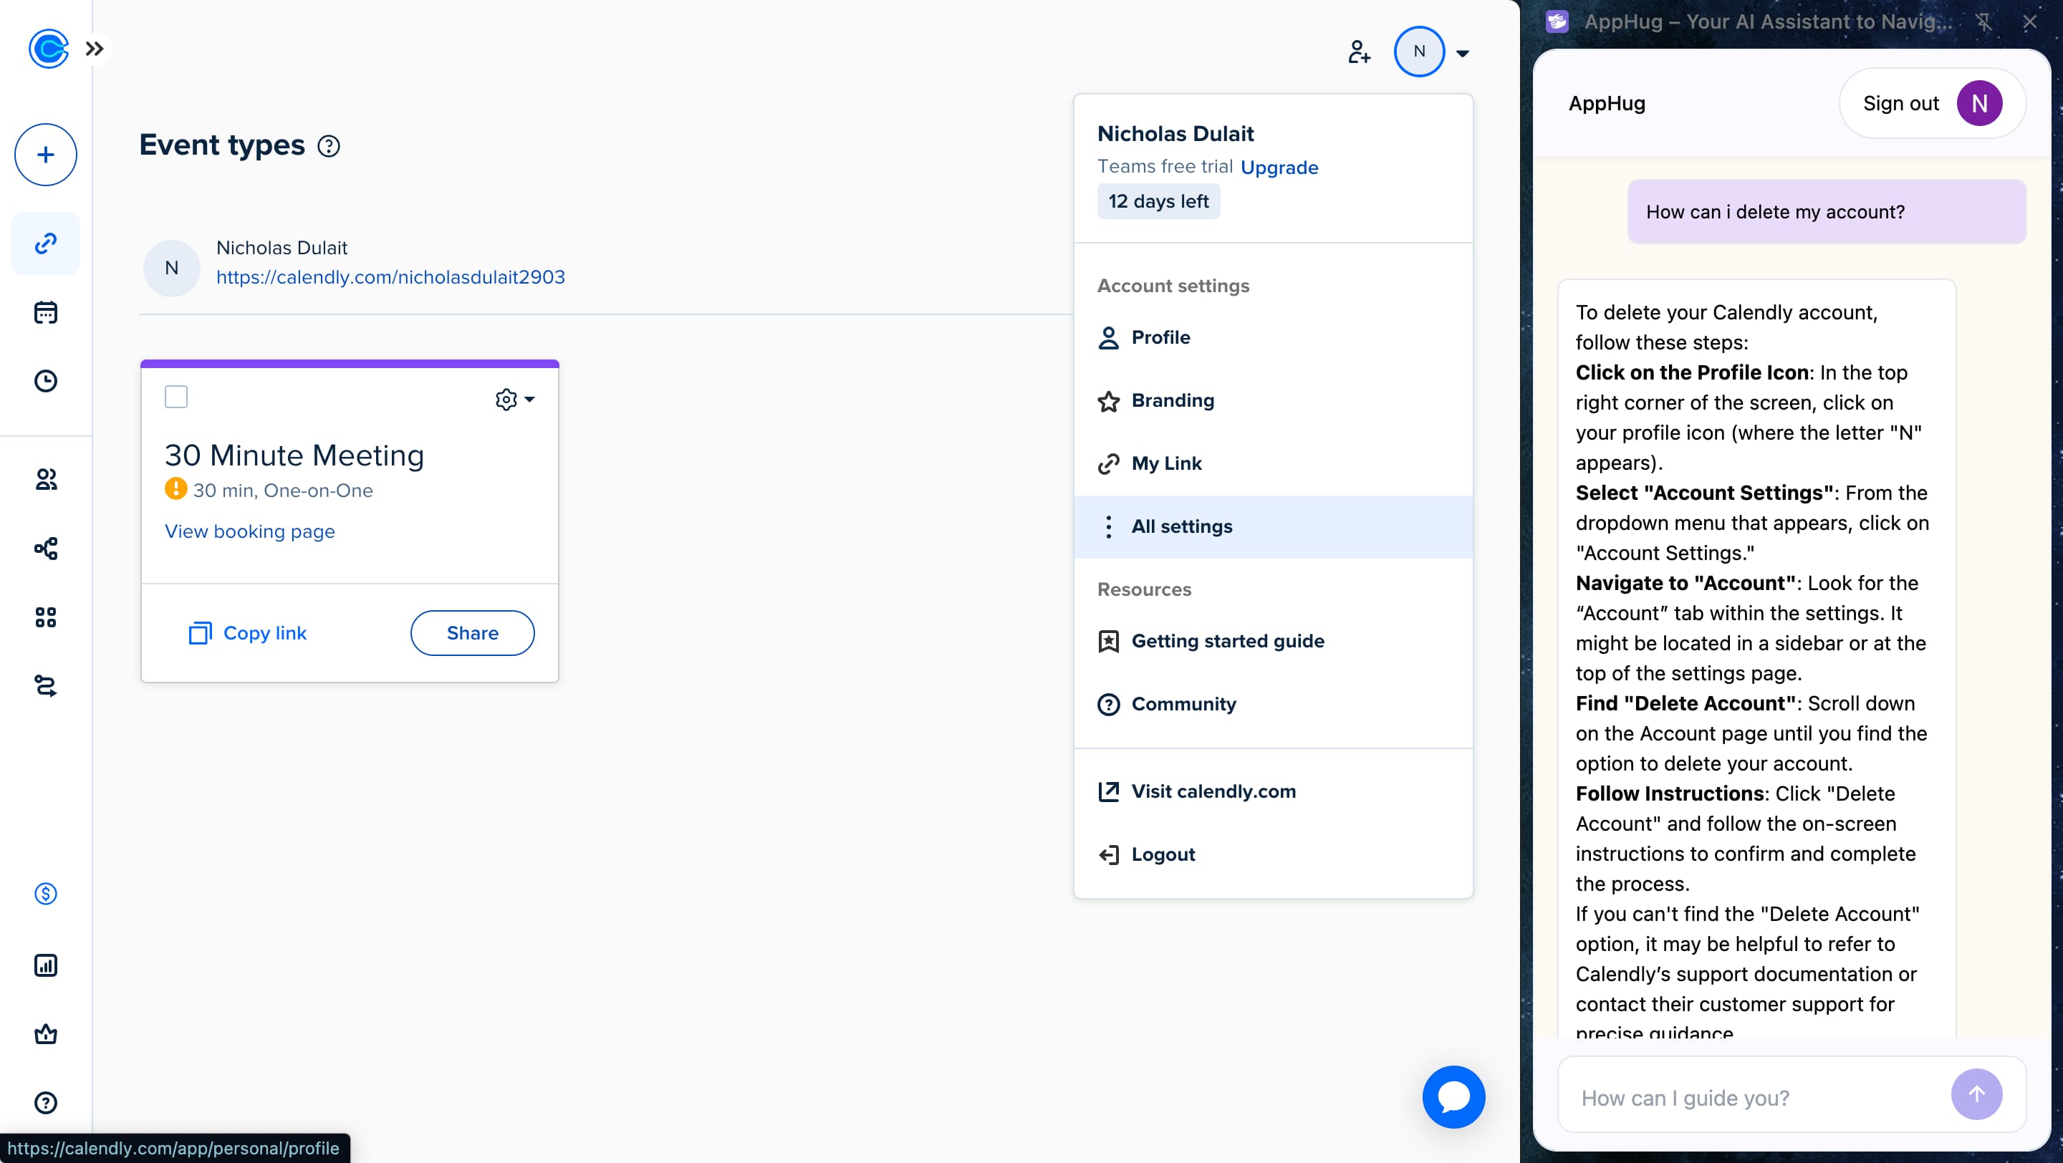
Task: Open Analytics chart icon in sidebar
Action: (x=46, y=965)
